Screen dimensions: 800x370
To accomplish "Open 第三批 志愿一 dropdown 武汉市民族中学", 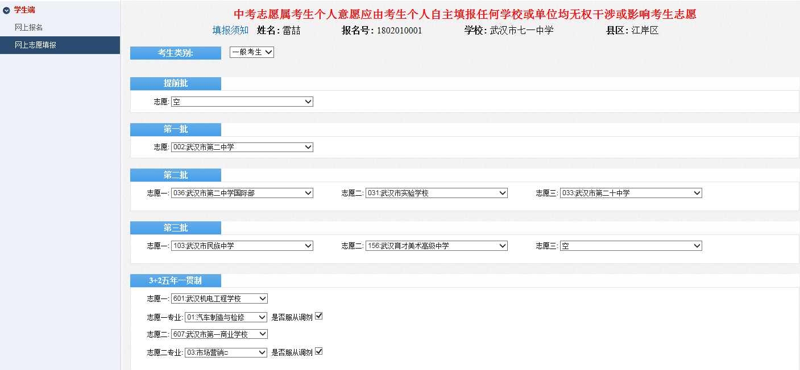I will (242, 246).
